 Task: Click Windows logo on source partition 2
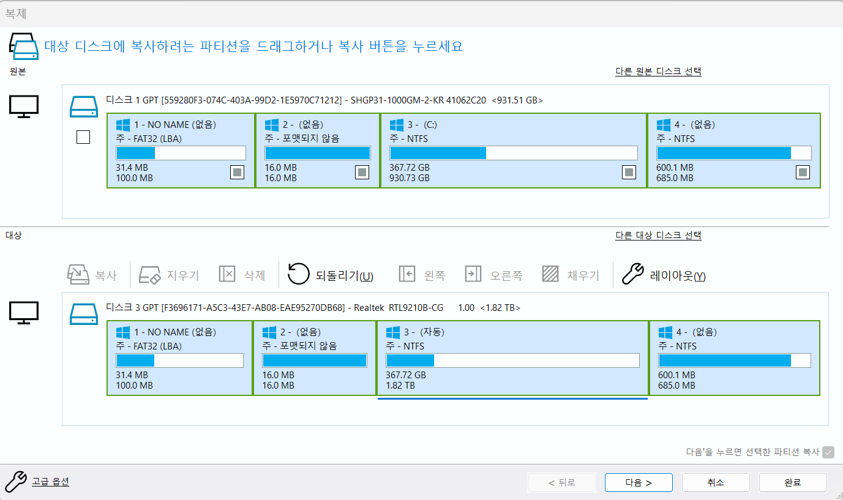point(272,125)
